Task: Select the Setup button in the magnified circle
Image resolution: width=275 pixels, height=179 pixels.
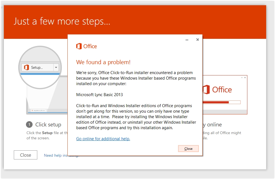Action: click(x=37, y=67)
